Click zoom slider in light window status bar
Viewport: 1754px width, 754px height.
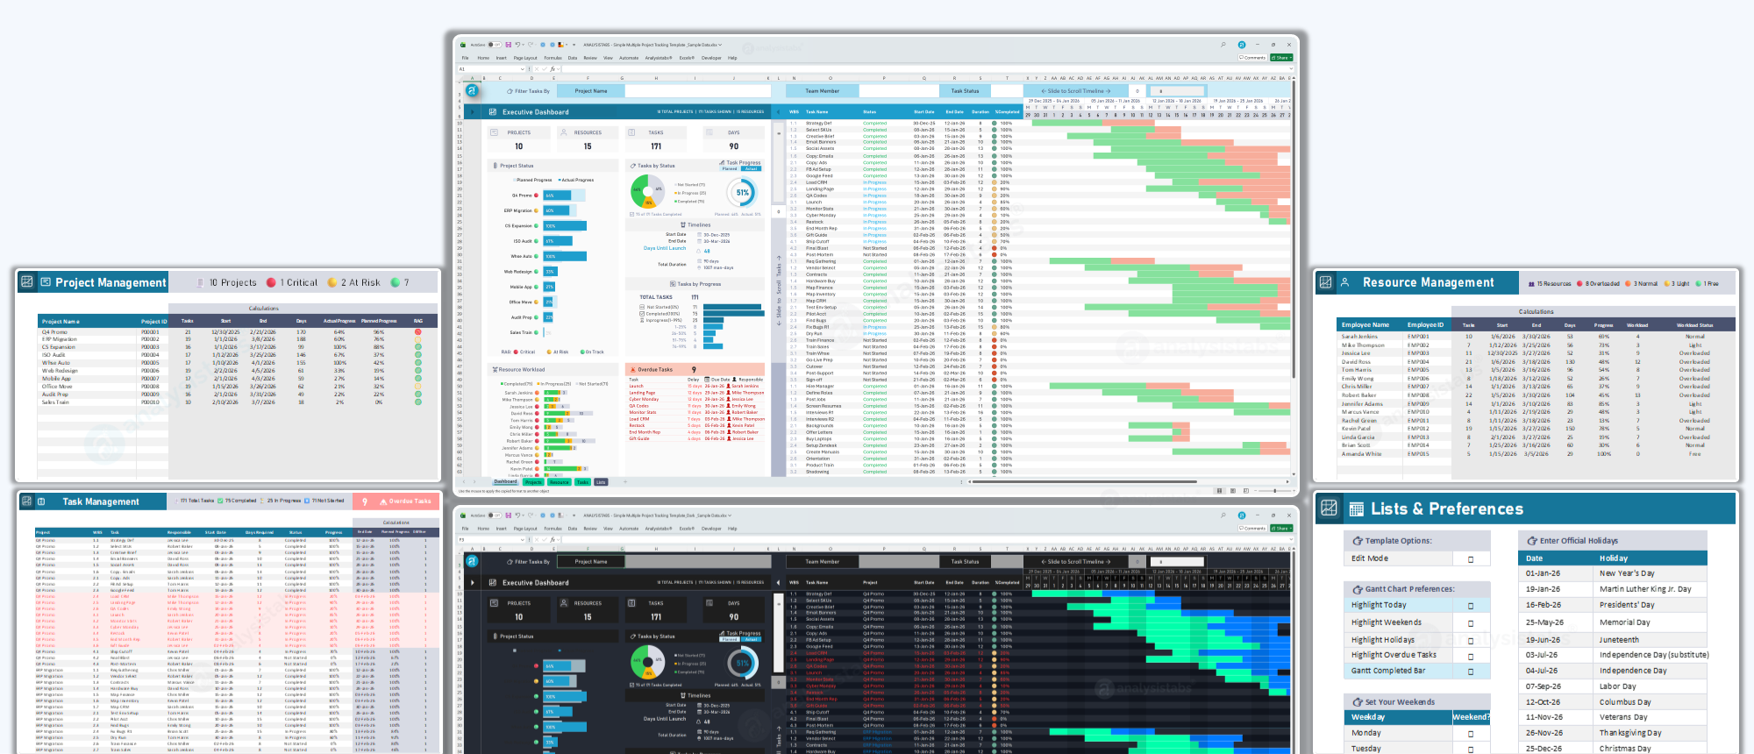[1275, 491]
